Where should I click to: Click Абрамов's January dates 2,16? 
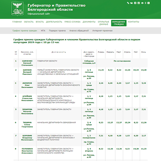[x=101, y=83]
